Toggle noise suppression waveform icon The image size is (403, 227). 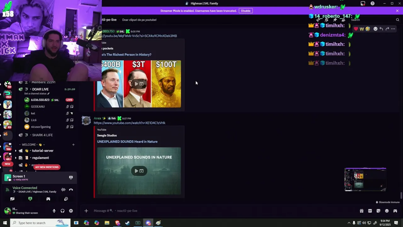click(x=63, y=189)
